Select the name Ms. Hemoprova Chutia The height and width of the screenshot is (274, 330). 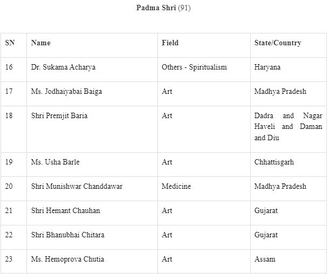(67, 259)
